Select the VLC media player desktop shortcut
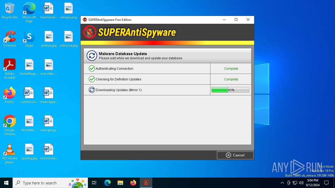The image size is (335, 188). pyautogui.click(x=10, y=154)
